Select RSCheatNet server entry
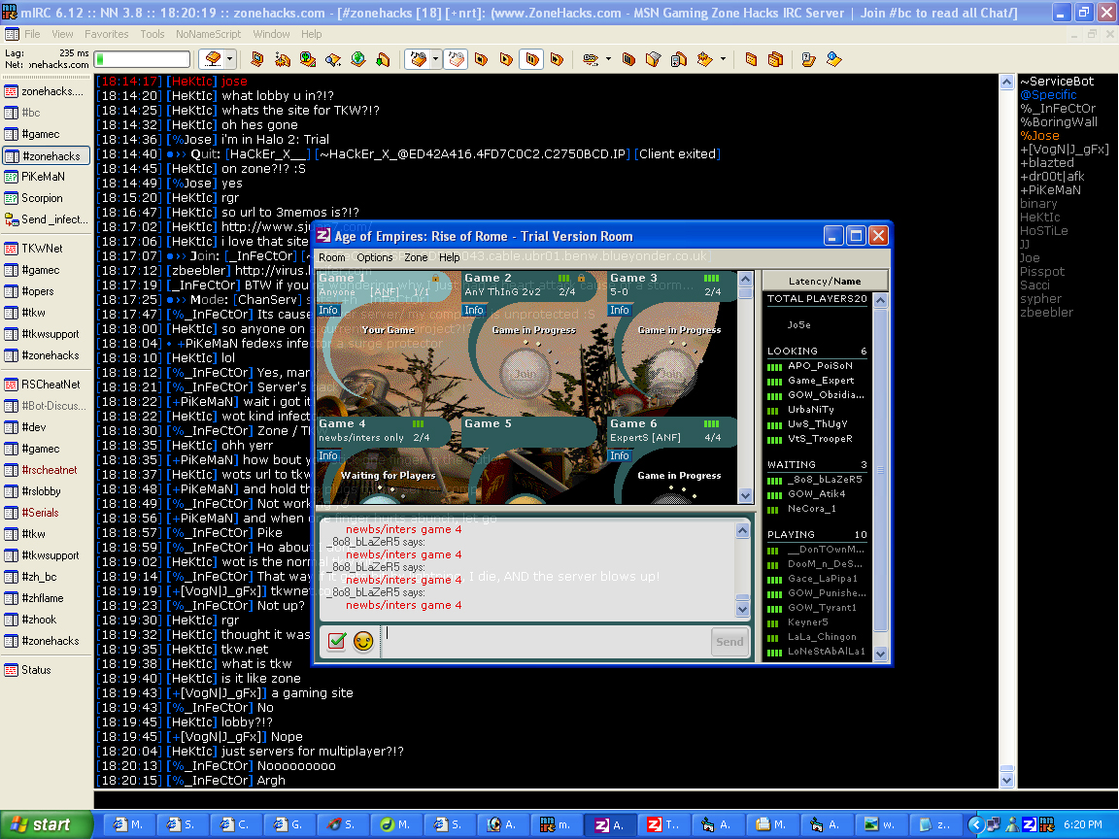This screenshot has height=839, width=1119. pos(47,385)
